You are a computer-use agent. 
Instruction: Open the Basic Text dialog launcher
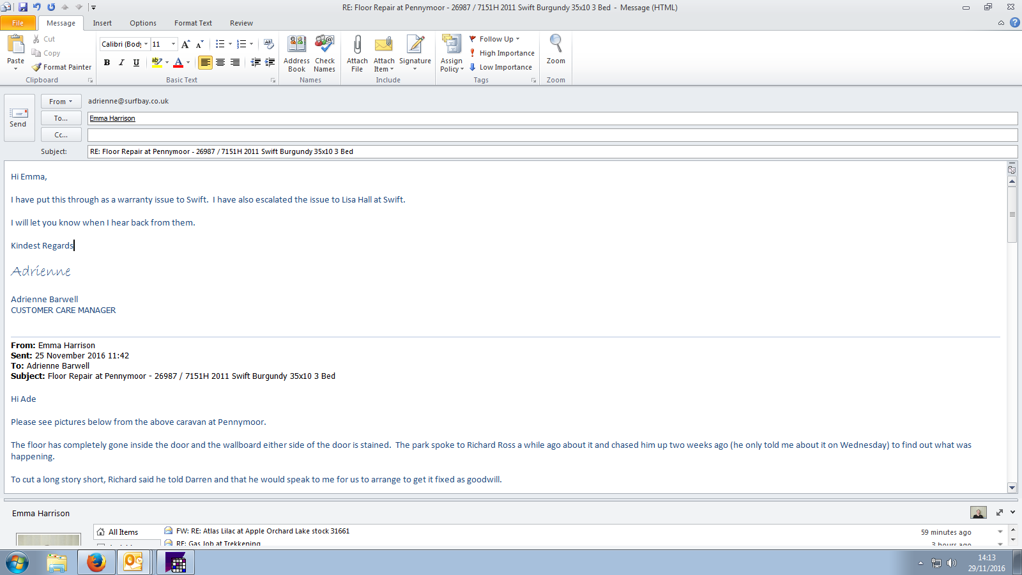273,80
